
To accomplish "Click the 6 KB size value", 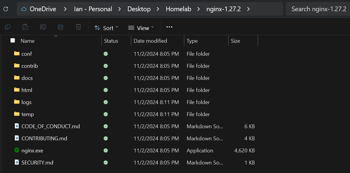I will [249, 126].
